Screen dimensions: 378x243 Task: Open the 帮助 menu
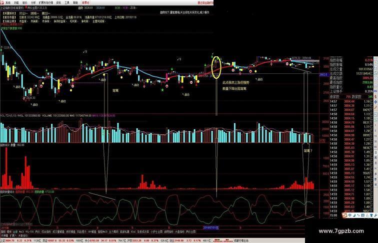click(x=75, y=2)
